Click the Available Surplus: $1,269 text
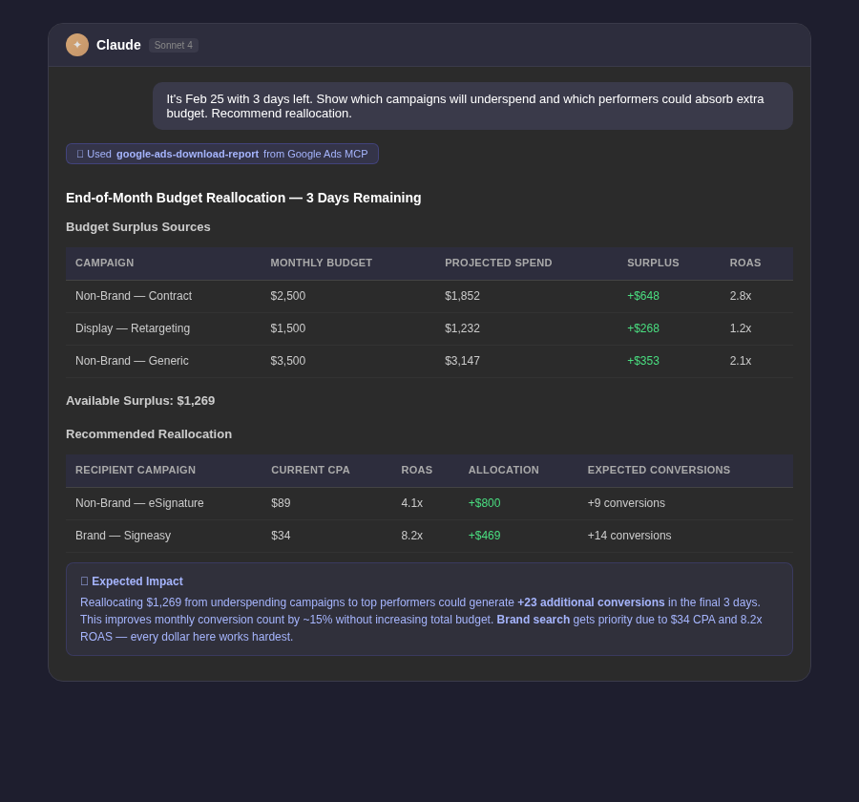 tap(140, 400)
